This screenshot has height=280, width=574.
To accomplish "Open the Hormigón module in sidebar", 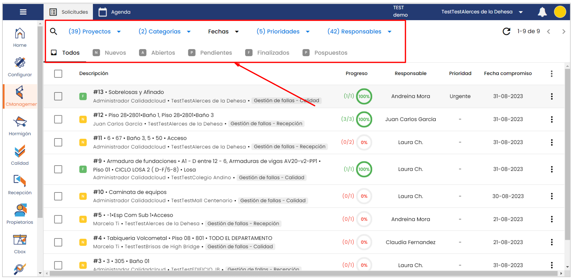I will coord(20,126).
